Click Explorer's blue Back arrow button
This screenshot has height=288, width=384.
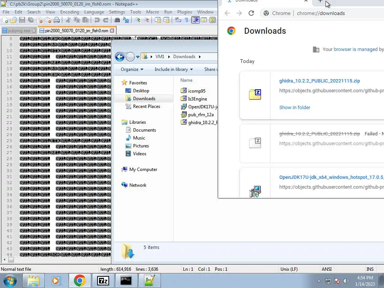[120, 57]
